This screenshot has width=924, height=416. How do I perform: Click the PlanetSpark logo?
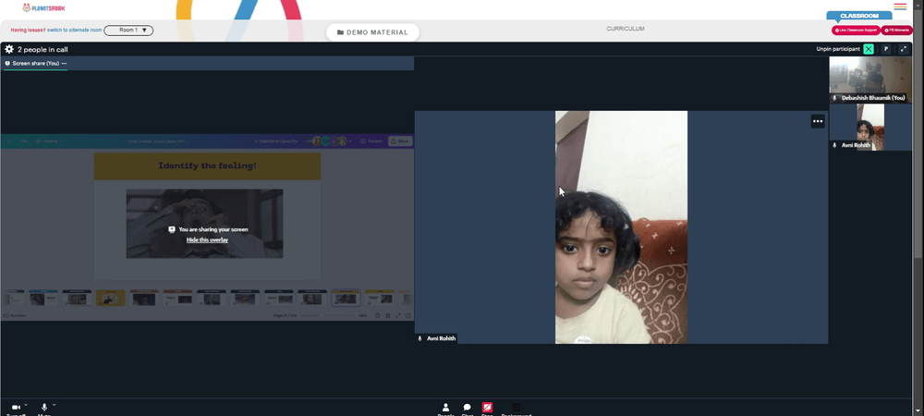click(x=43, y=7)
